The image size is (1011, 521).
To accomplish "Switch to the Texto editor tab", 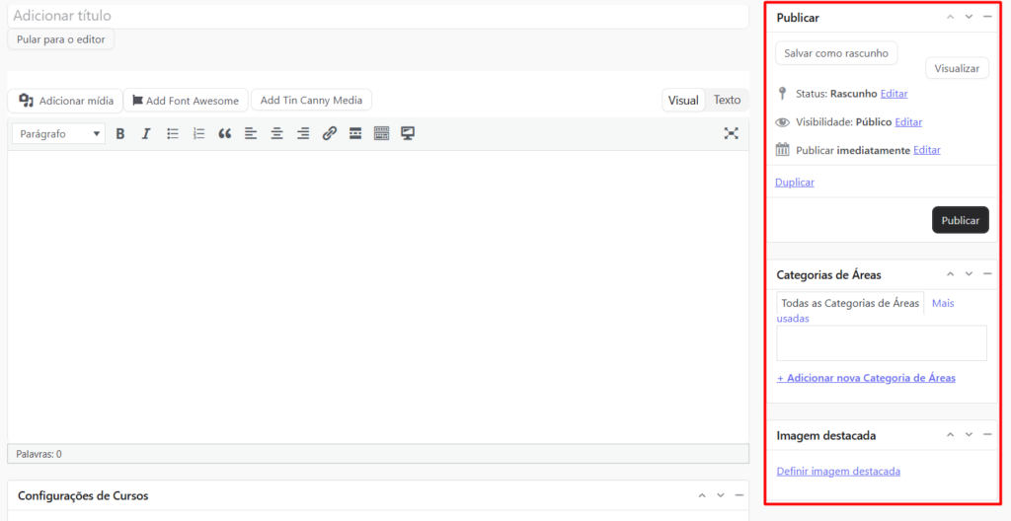I will point(727,100).
